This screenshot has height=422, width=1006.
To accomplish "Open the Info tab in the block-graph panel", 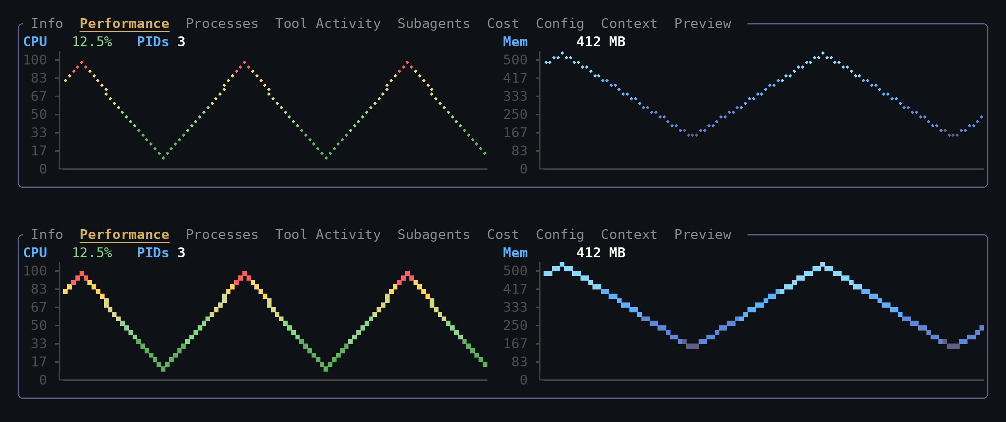I will [47, 234].
